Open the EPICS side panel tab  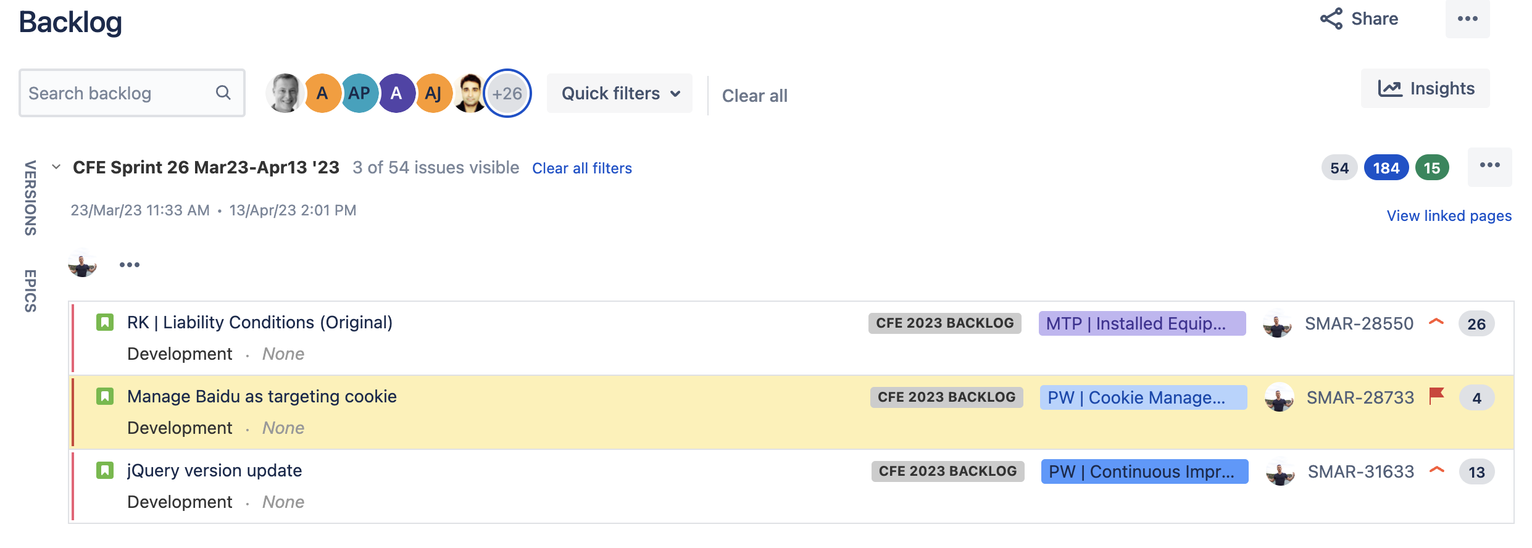click(30, 291)
